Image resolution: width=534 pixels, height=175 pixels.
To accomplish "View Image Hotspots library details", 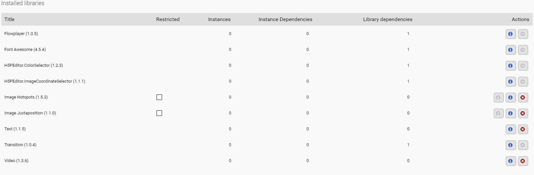I will pyautogui.click(x=511, y=98).
